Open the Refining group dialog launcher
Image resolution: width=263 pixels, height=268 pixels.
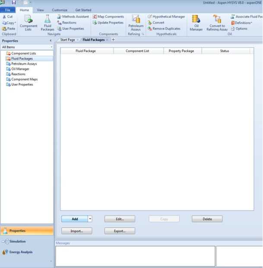click(x=143, y=34)
